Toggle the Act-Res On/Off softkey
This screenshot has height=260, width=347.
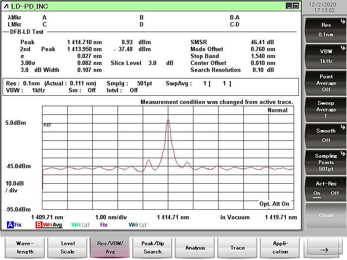click(326, 188)
